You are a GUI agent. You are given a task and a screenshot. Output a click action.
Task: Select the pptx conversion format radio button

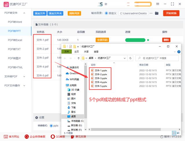coord(51,126)
